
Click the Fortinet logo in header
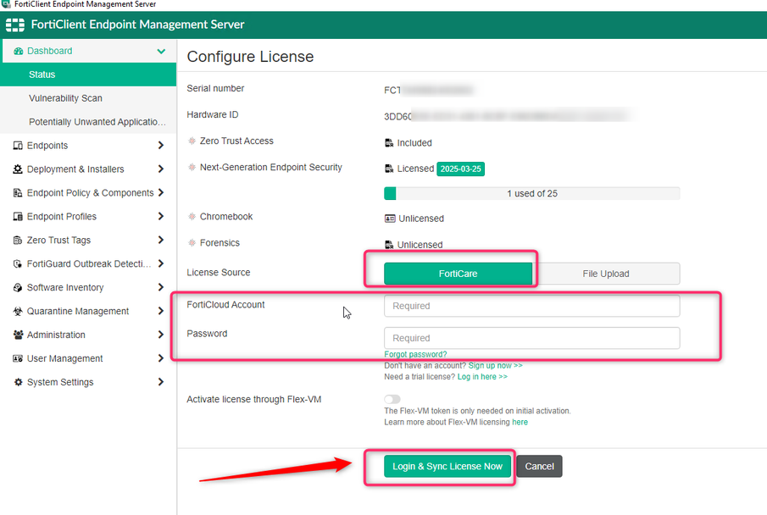(15, 25)
